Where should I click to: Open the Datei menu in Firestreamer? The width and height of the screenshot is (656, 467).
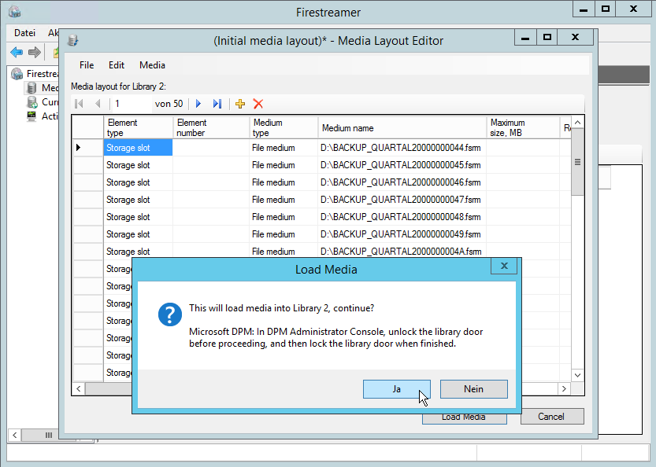tap(25, 33)
